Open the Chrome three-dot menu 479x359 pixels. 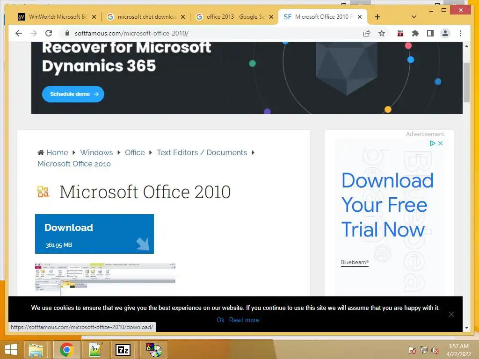click(x=460, y=33)
